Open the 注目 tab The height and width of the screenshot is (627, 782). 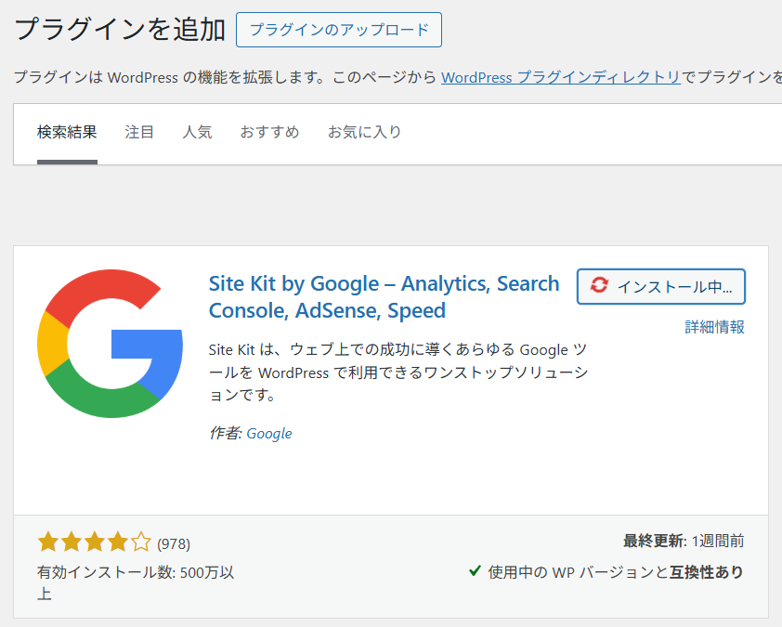tap(139, 132)
